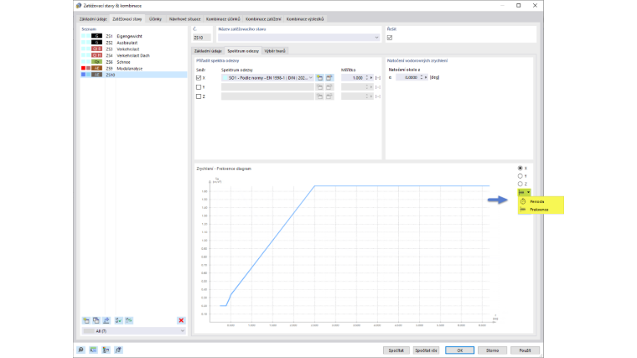This screenshot has height=358, width=637.
Task: Click the clock icon beside Perioda
Action: coord(523,201)
